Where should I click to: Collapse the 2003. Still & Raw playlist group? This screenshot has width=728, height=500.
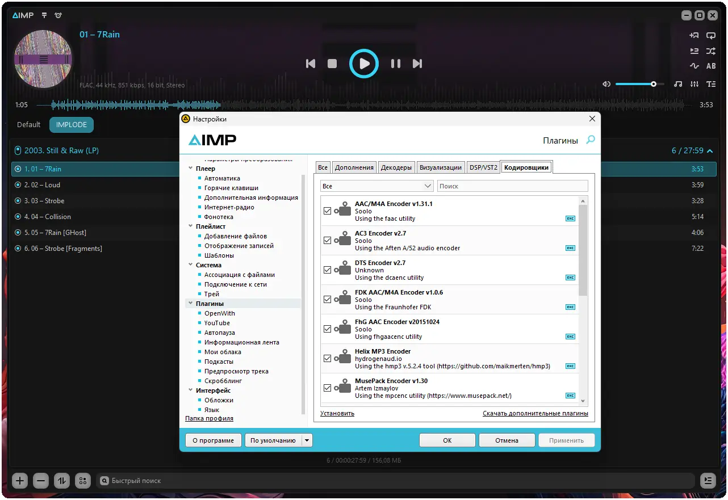(x=709, y=151)
